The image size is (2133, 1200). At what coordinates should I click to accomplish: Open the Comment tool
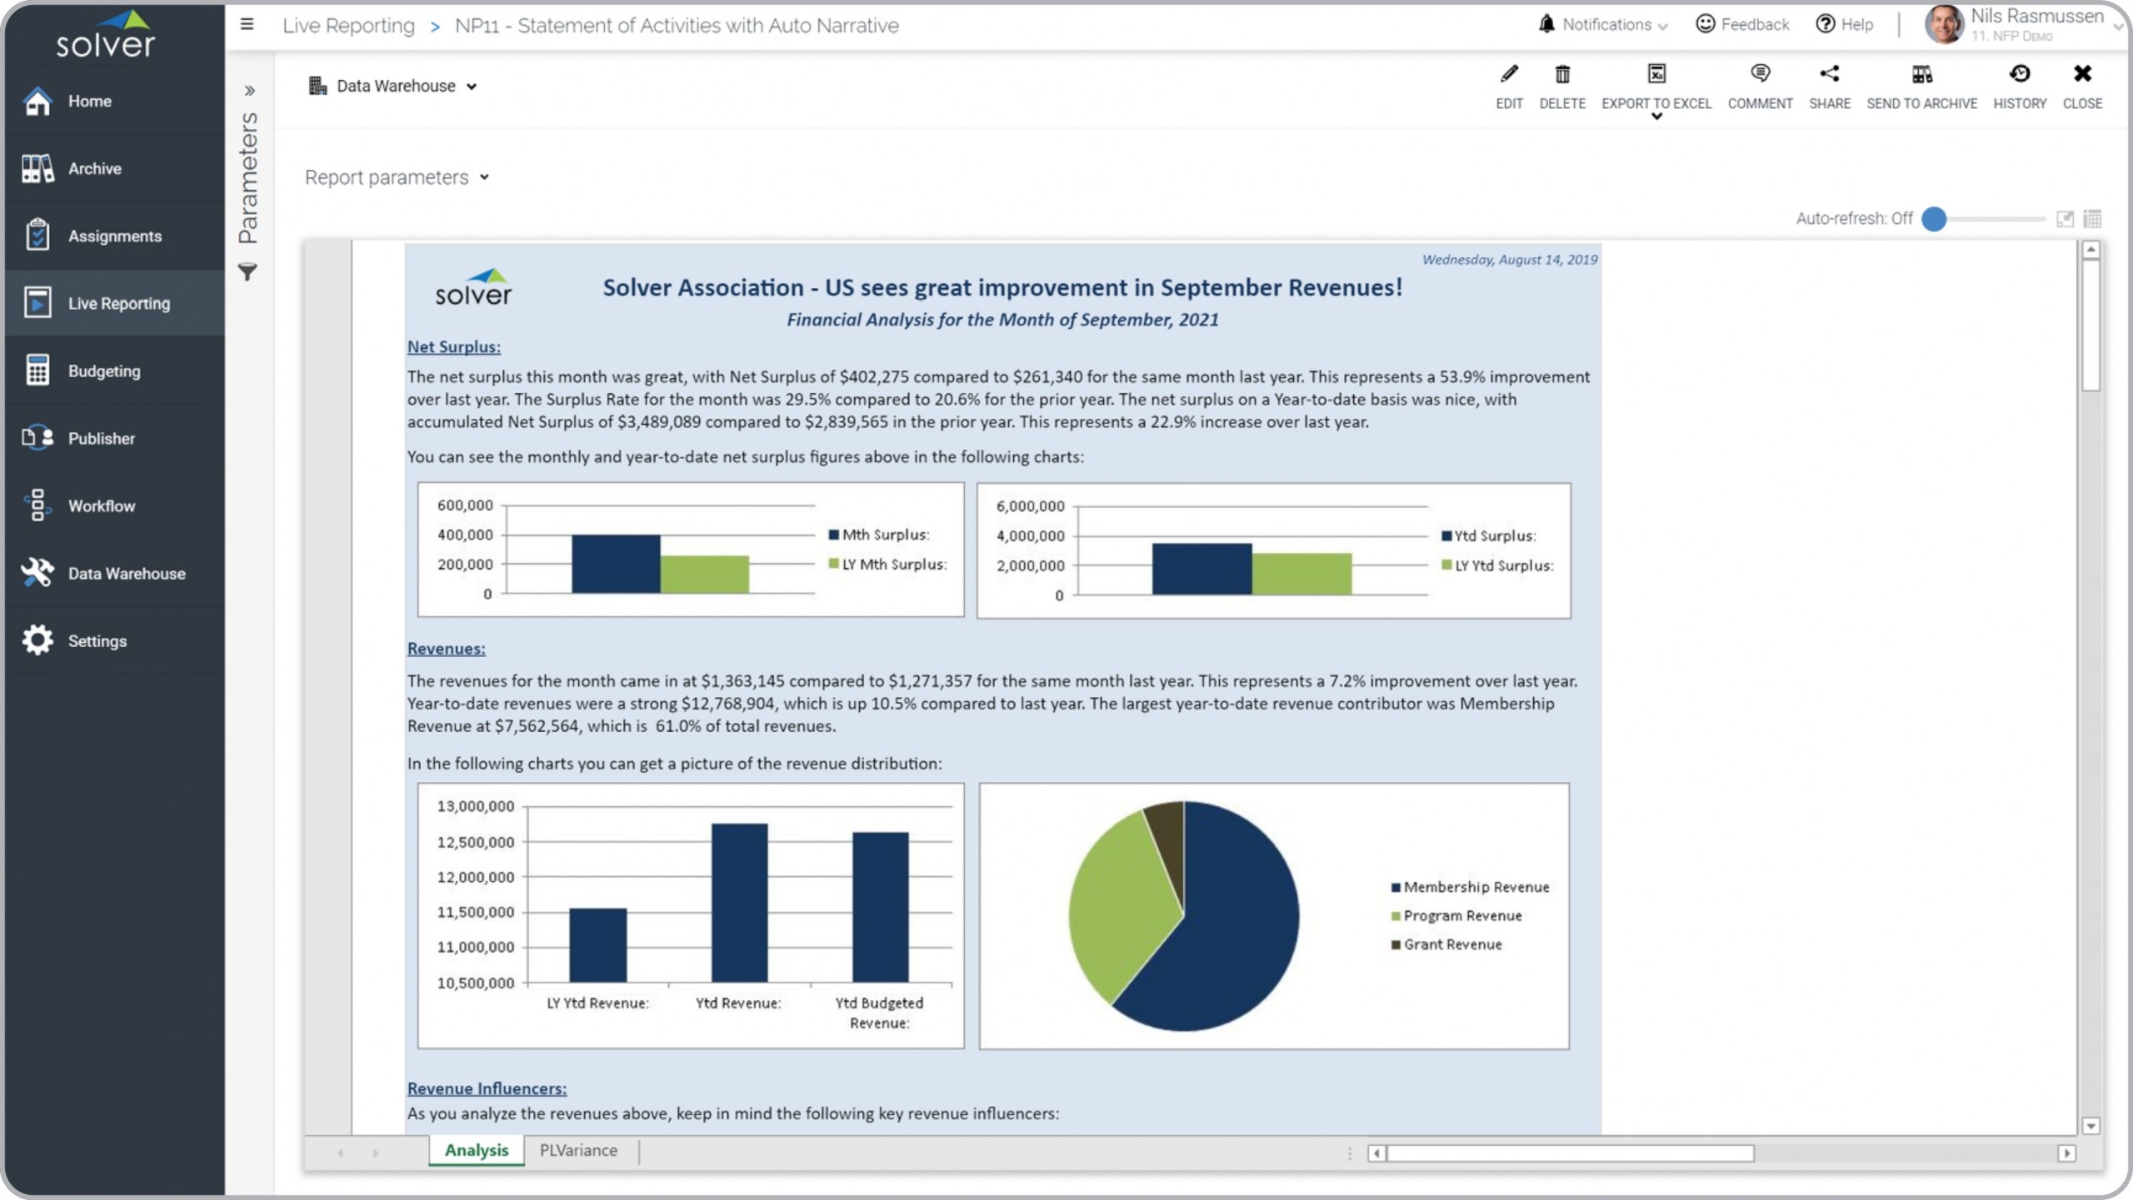[1759, 75]
